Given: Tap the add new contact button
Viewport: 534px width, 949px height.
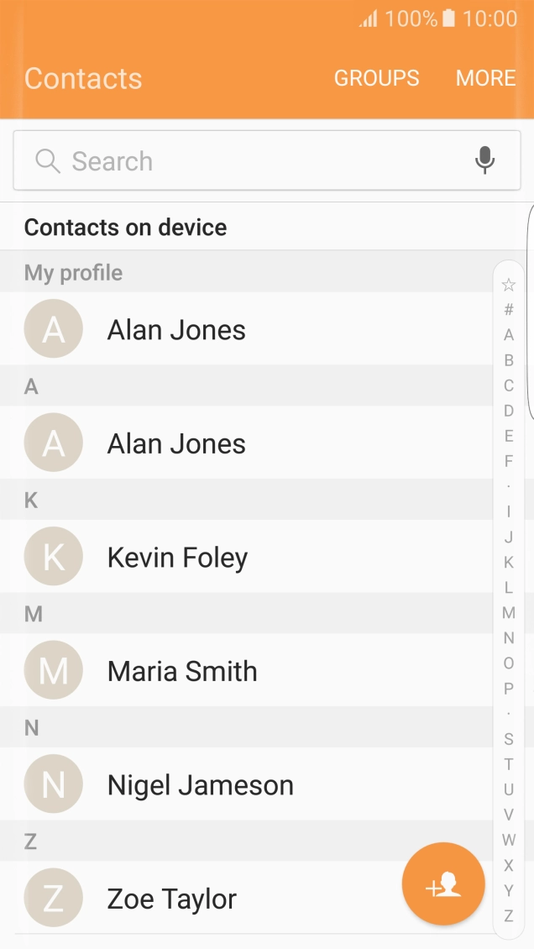Looking at the screenshot, I should coord(443,883).
